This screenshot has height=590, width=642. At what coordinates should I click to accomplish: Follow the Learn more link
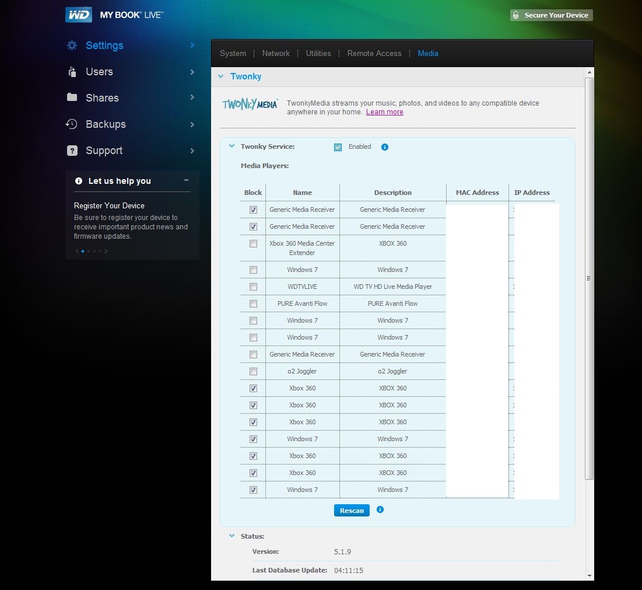[x=384, y=112]
